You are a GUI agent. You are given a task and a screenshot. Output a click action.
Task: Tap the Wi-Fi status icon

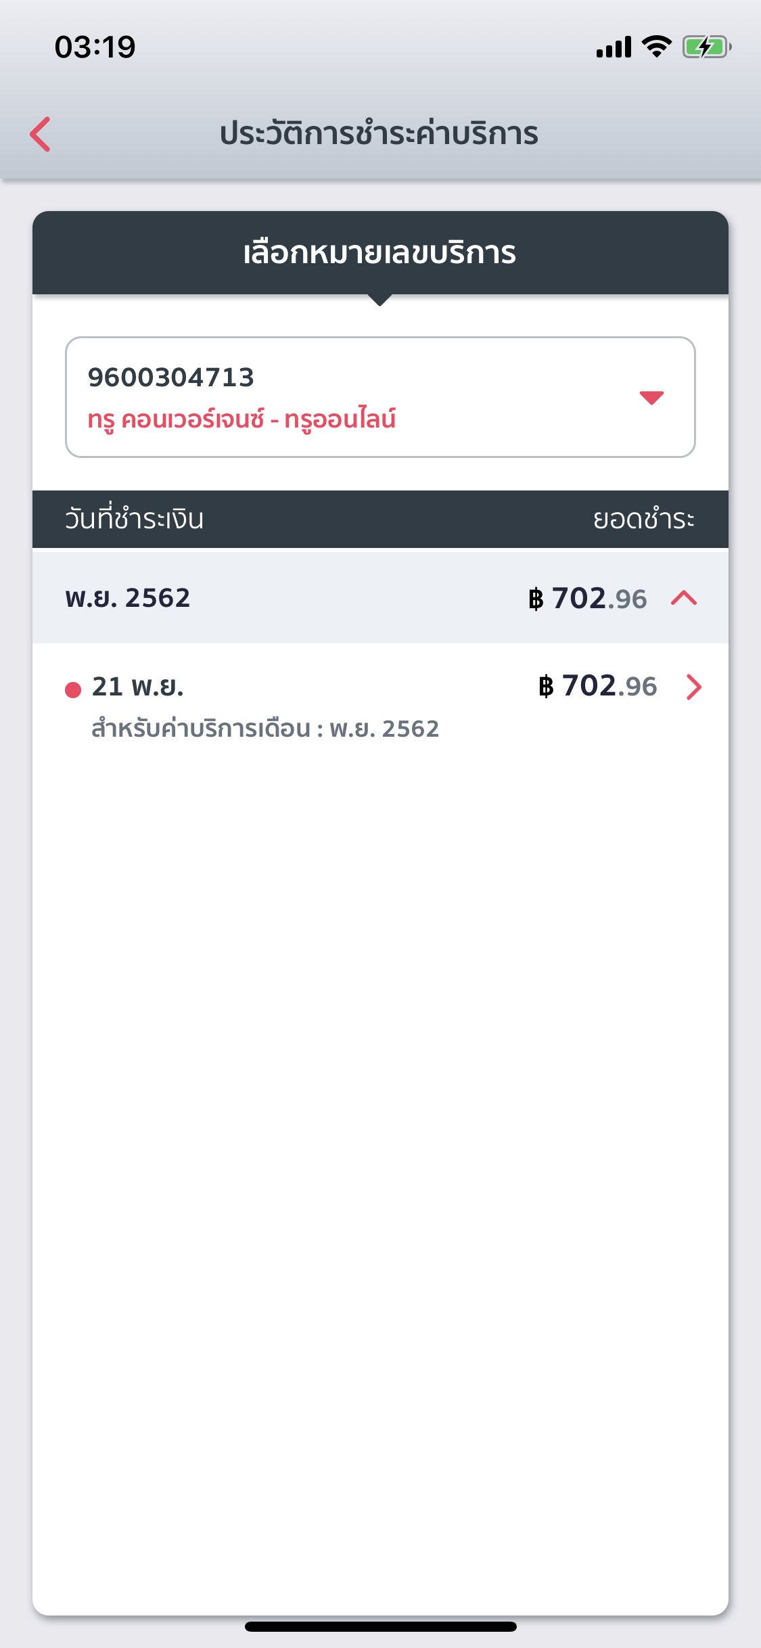click(x=655, y=47)
